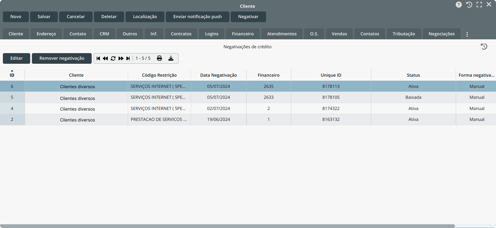Click ID cell 6
496x228 pixels.
click(12, 86)
